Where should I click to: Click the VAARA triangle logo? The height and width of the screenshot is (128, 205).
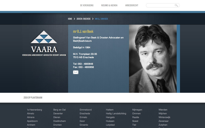point(44,37)
